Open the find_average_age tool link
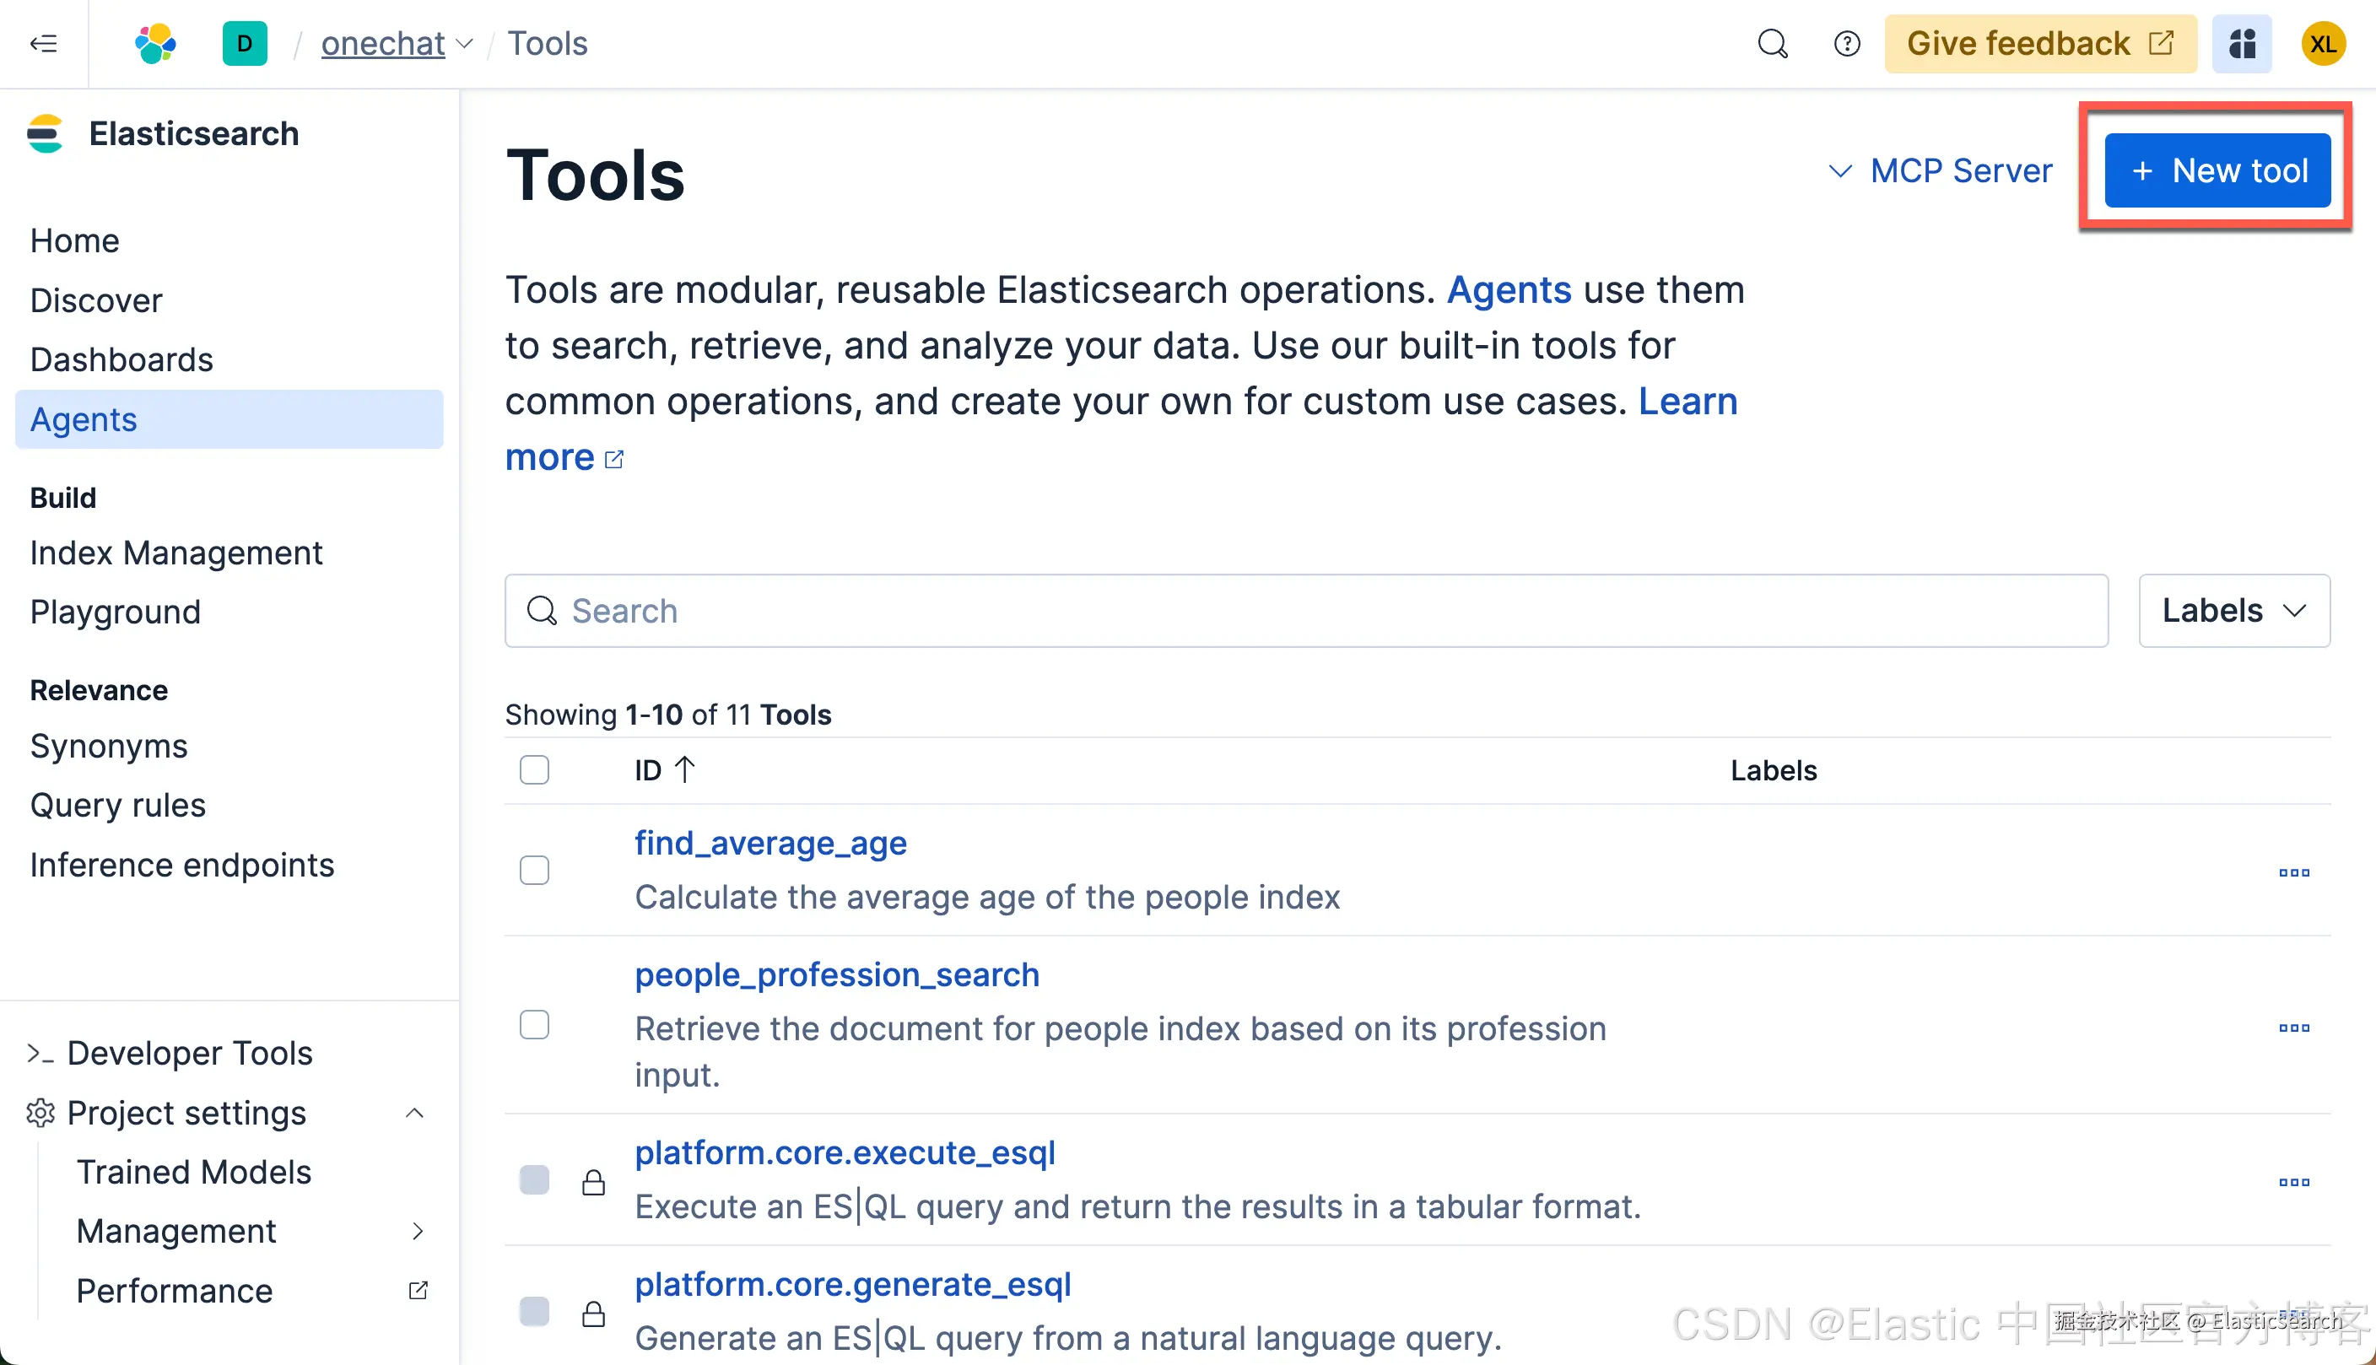Viewport: 2376px width, 1365px height. 770,843
